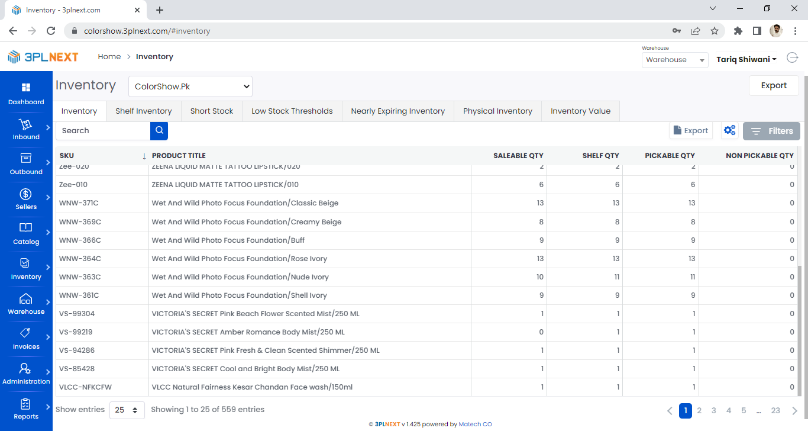The width and height of the screenshot is (808, 431).
Task: Open the Inbound sidebar icon
Action: pos(26,124)
